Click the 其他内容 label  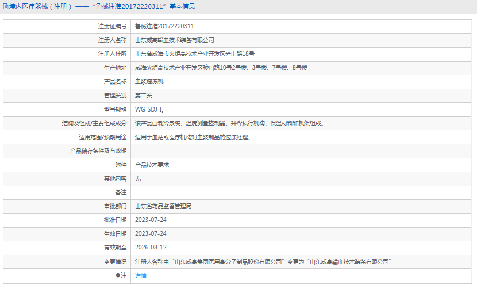click(x=115, y=179)
